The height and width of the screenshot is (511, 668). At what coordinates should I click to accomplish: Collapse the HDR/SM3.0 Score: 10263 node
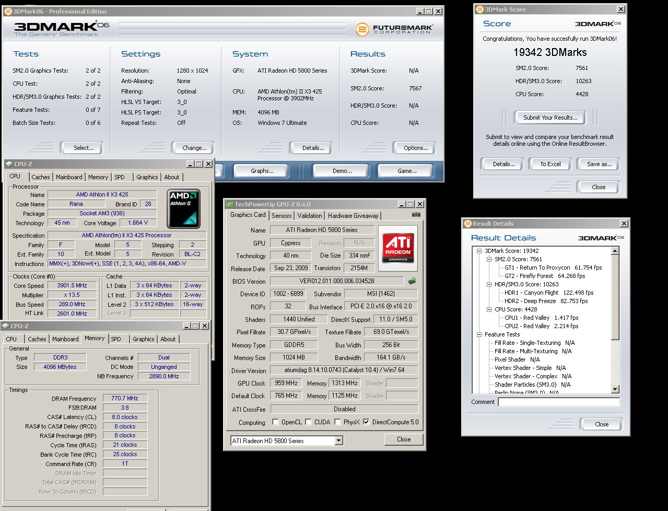pos(489,284)
